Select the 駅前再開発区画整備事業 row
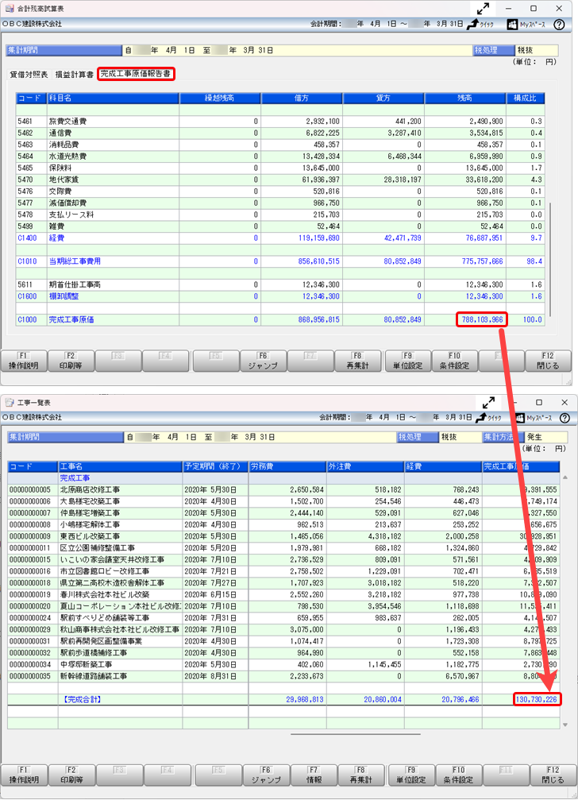This screenshot has height=800, width=578. coord(283,641)
